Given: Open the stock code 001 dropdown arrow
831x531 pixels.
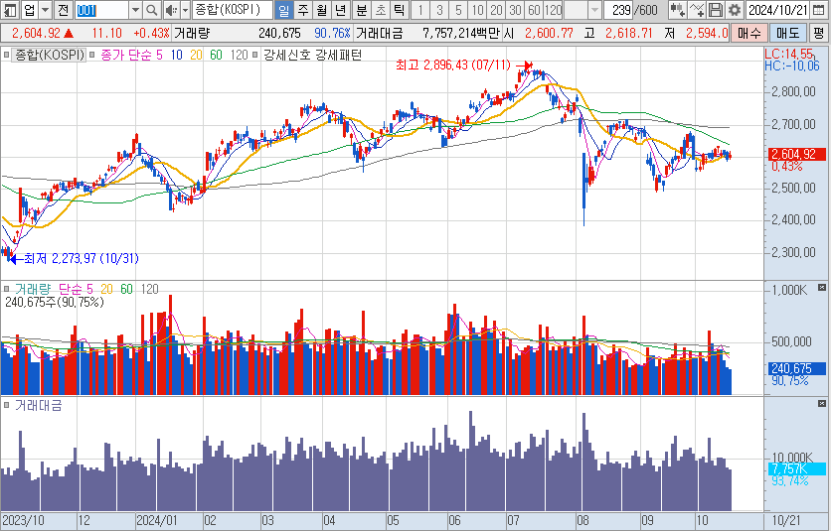Looking at the screenshot, I should coord(135,10).
